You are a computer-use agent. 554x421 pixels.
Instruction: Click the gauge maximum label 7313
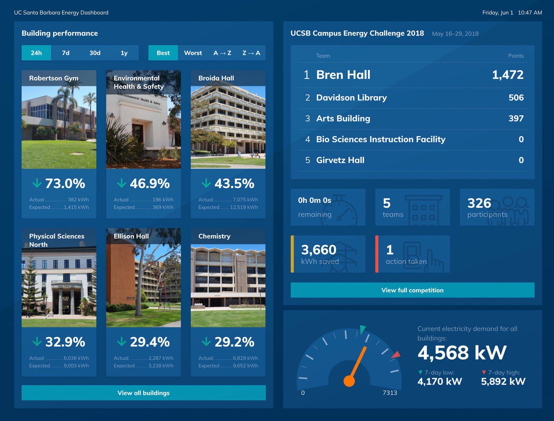tap(390, 393)
